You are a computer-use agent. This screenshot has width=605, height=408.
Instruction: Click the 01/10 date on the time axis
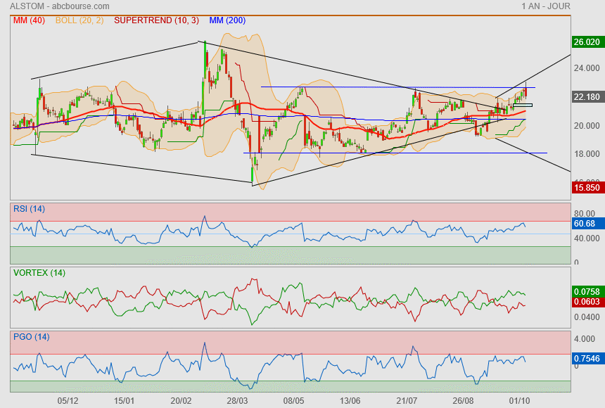519,400
